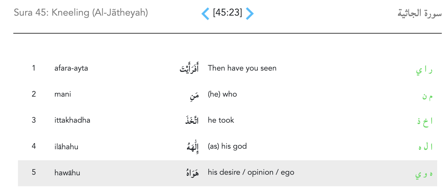
Task: Open Sura 45: Kneeling (Al-Jātheyah) title
Action: [x=81, y=13]
